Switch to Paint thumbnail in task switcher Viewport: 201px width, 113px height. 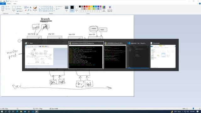[x=46, y=55]
